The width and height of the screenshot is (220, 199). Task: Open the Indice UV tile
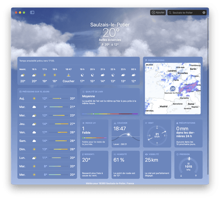coord(94,134)
